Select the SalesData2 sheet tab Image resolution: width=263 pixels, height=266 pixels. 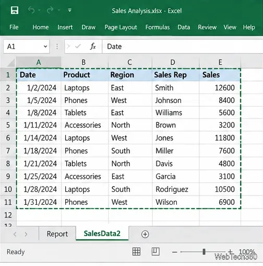[102, 234]
